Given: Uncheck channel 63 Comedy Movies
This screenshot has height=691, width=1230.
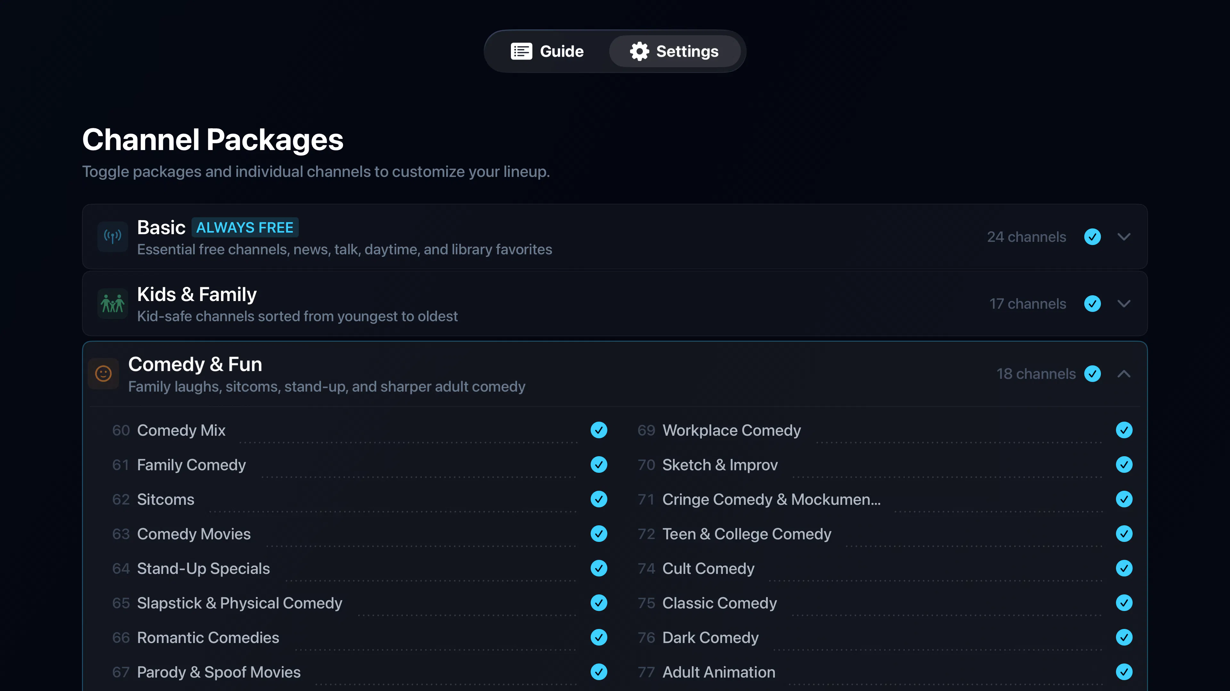Looking at the screenshot, I should pos(599,534).
